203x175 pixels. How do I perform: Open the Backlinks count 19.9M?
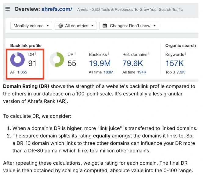[x=100, y=63]
